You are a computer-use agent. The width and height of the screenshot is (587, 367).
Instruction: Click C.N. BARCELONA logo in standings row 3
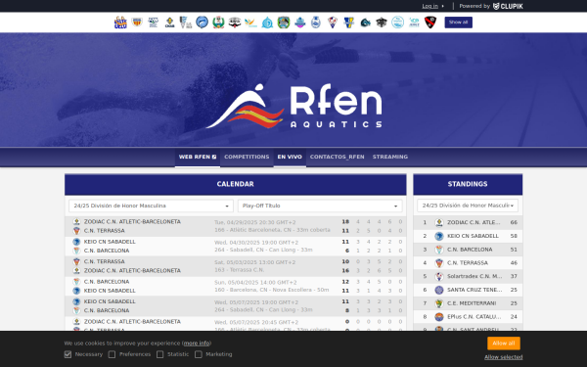click(x=439, y=250)
